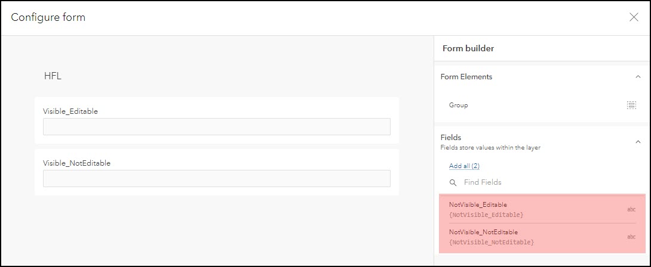The image size is (651, 267).
Task: Click the Visible_Editable text input
Action: coord(216,127)
